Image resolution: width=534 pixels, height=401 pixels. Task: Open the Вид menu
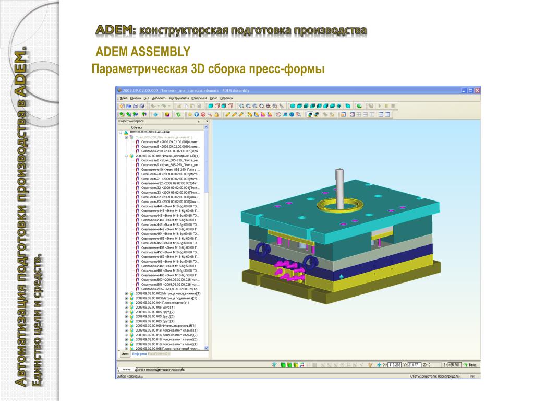tap(147, 98)
